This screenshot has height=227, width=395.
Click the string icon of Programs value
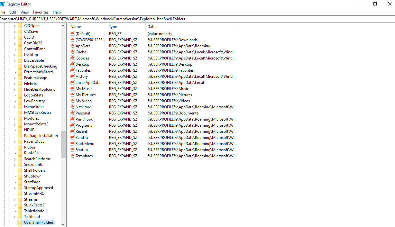click(72, 125)
